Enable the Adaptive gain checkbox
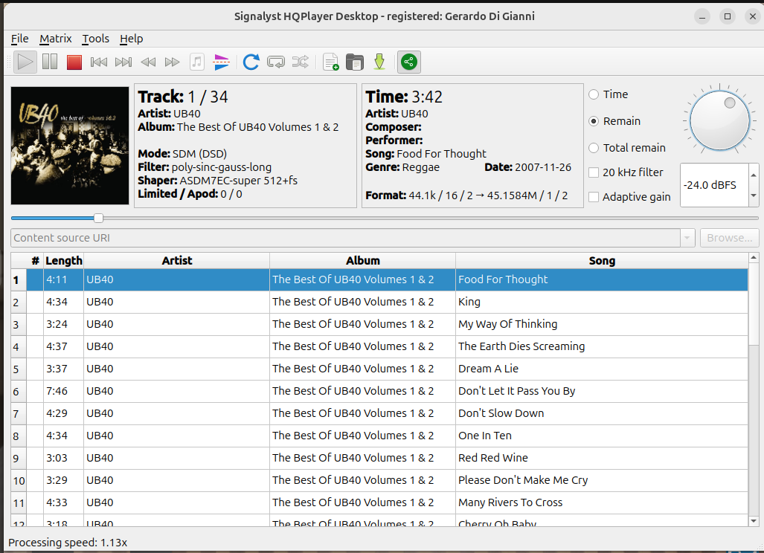Viewport: 764px width, 553px height. click(x=594, y=197)
